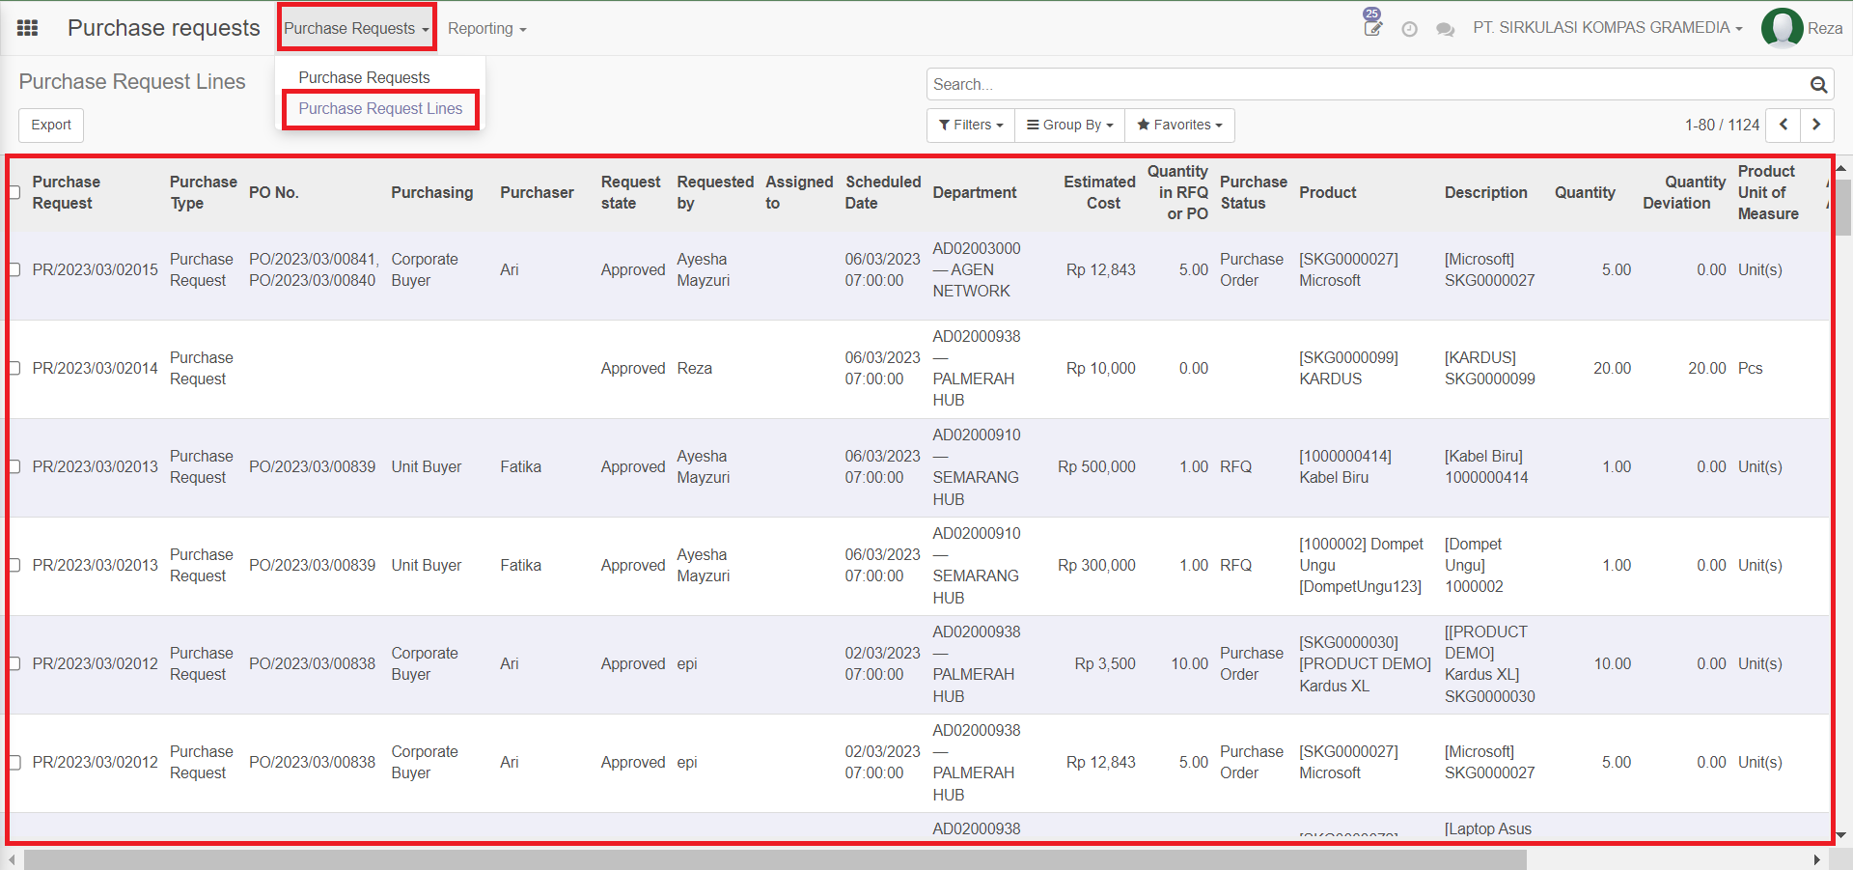The image size is (1853, 870).
Task: Click PO/2023/03/00841, PO/2023/03/00840 cell
Action: [x=314, y=269]
